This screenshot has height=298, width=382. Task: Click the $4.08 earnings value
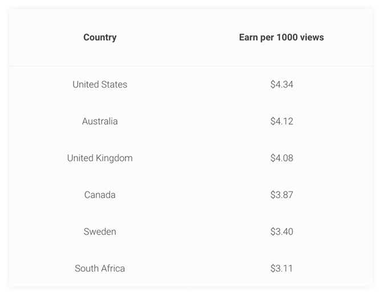pos(282,158)
